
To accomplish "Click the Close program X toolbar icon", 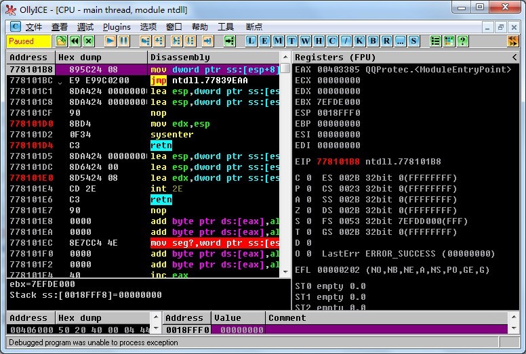I will 89,41.
